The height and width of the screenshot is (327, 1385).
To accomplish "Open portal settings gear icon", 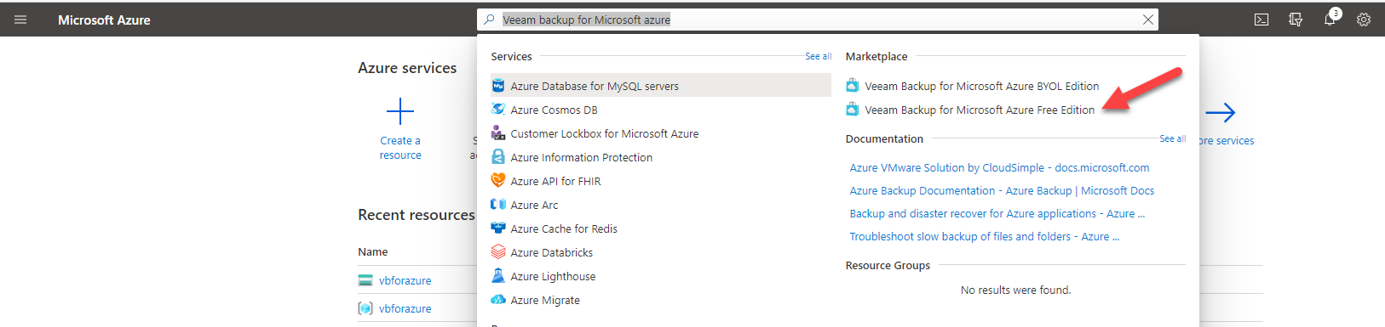I will pos(1364,20).
